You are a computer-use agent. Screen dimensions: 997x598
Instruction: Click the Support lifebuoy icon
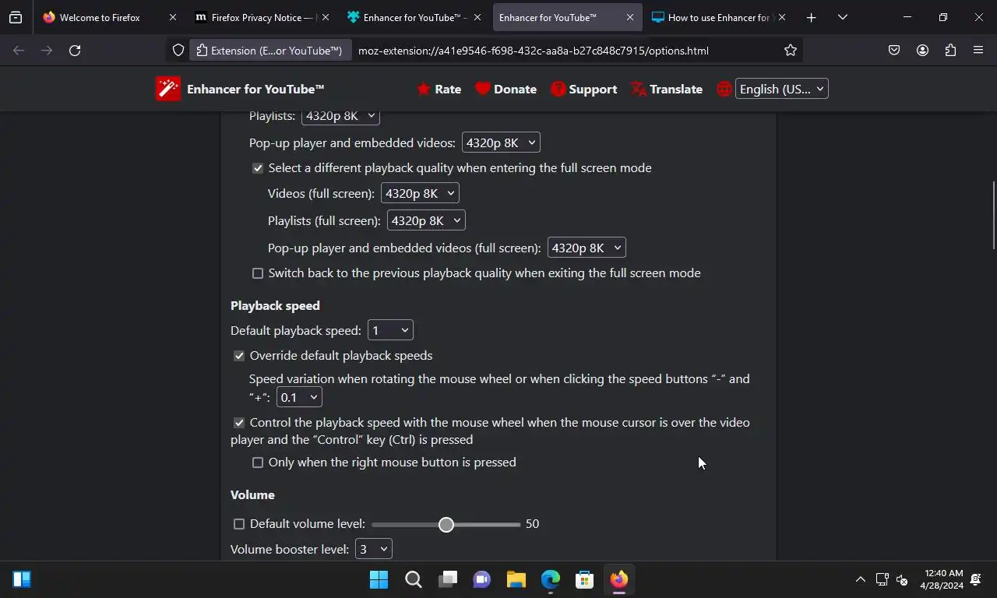click(558, 89)
